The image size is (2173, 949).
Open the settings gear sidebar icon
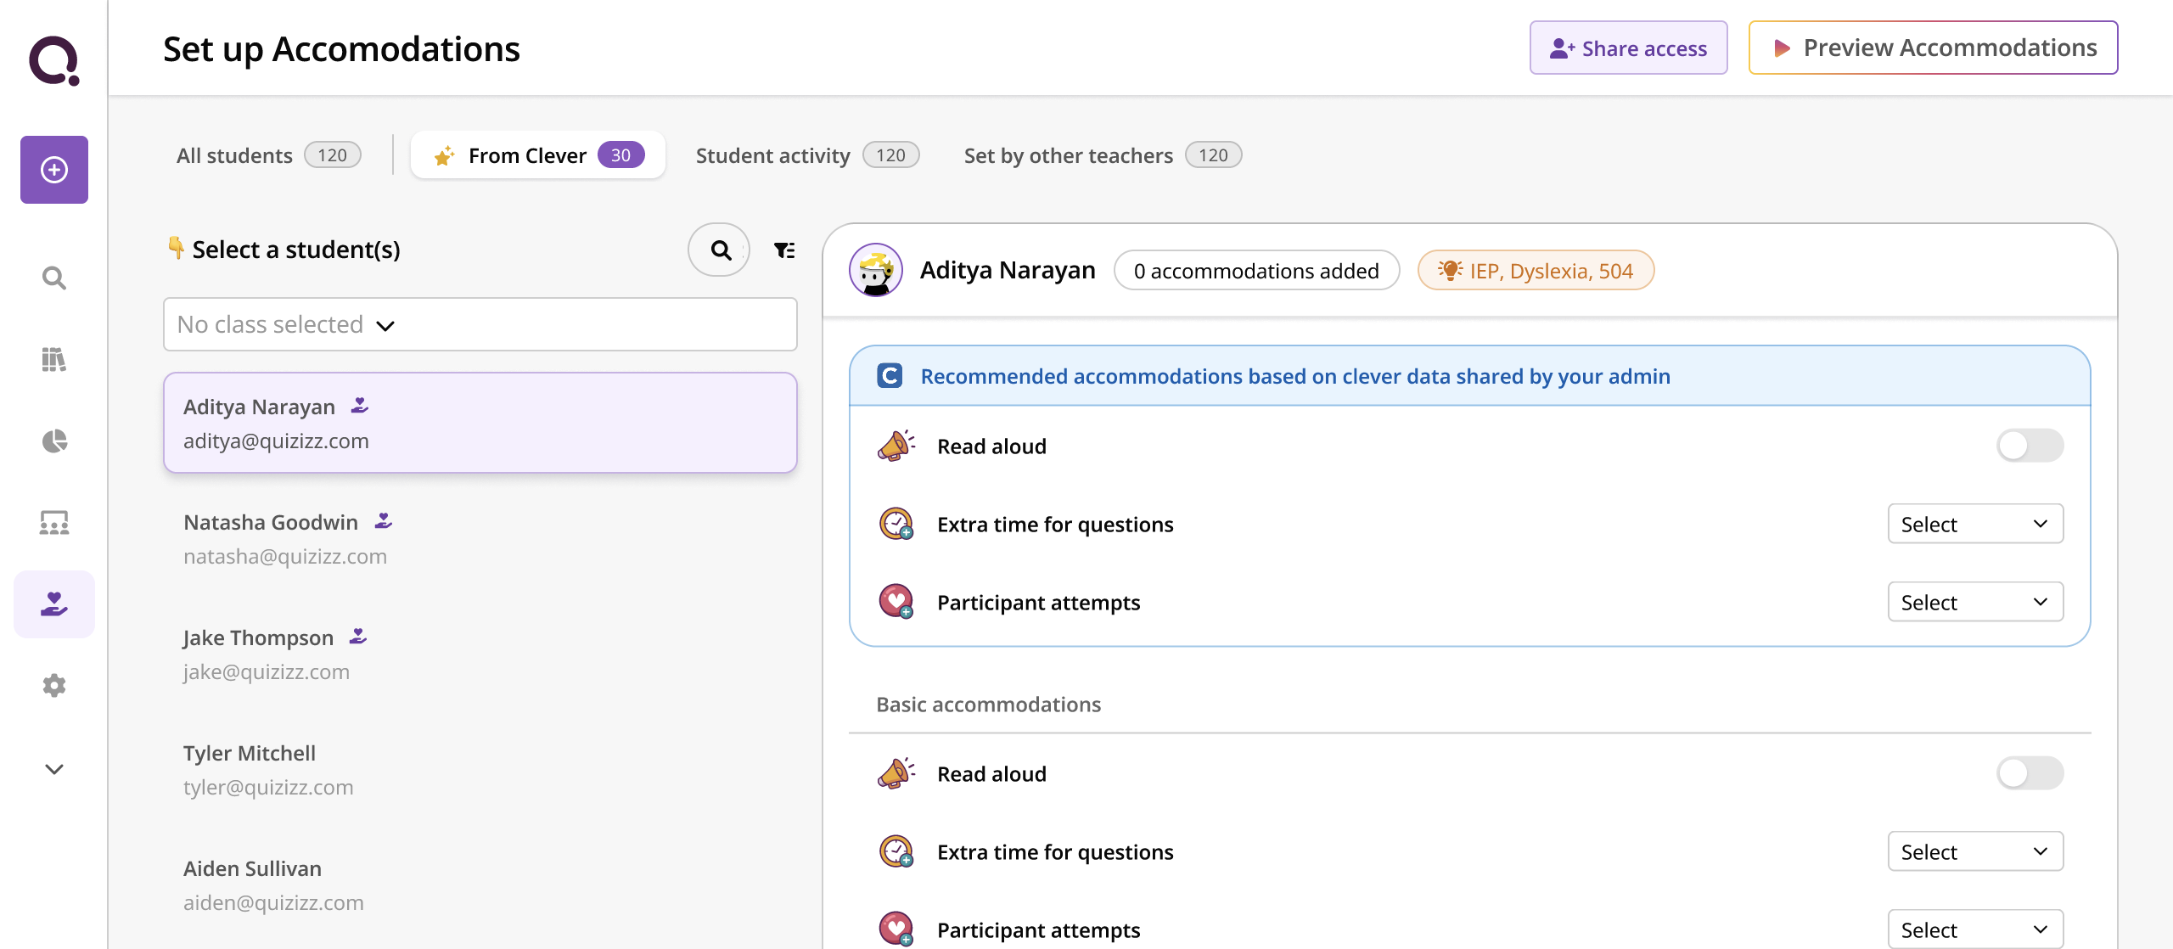pyautogui.click(x=54, y=685)
